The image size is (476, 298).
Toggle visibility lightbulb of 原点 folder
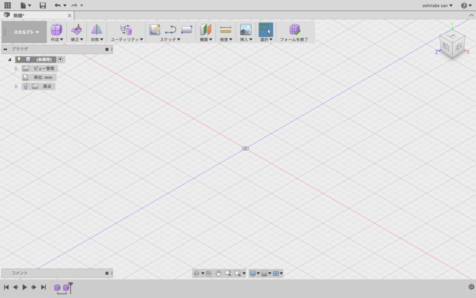tap(26, 86)
